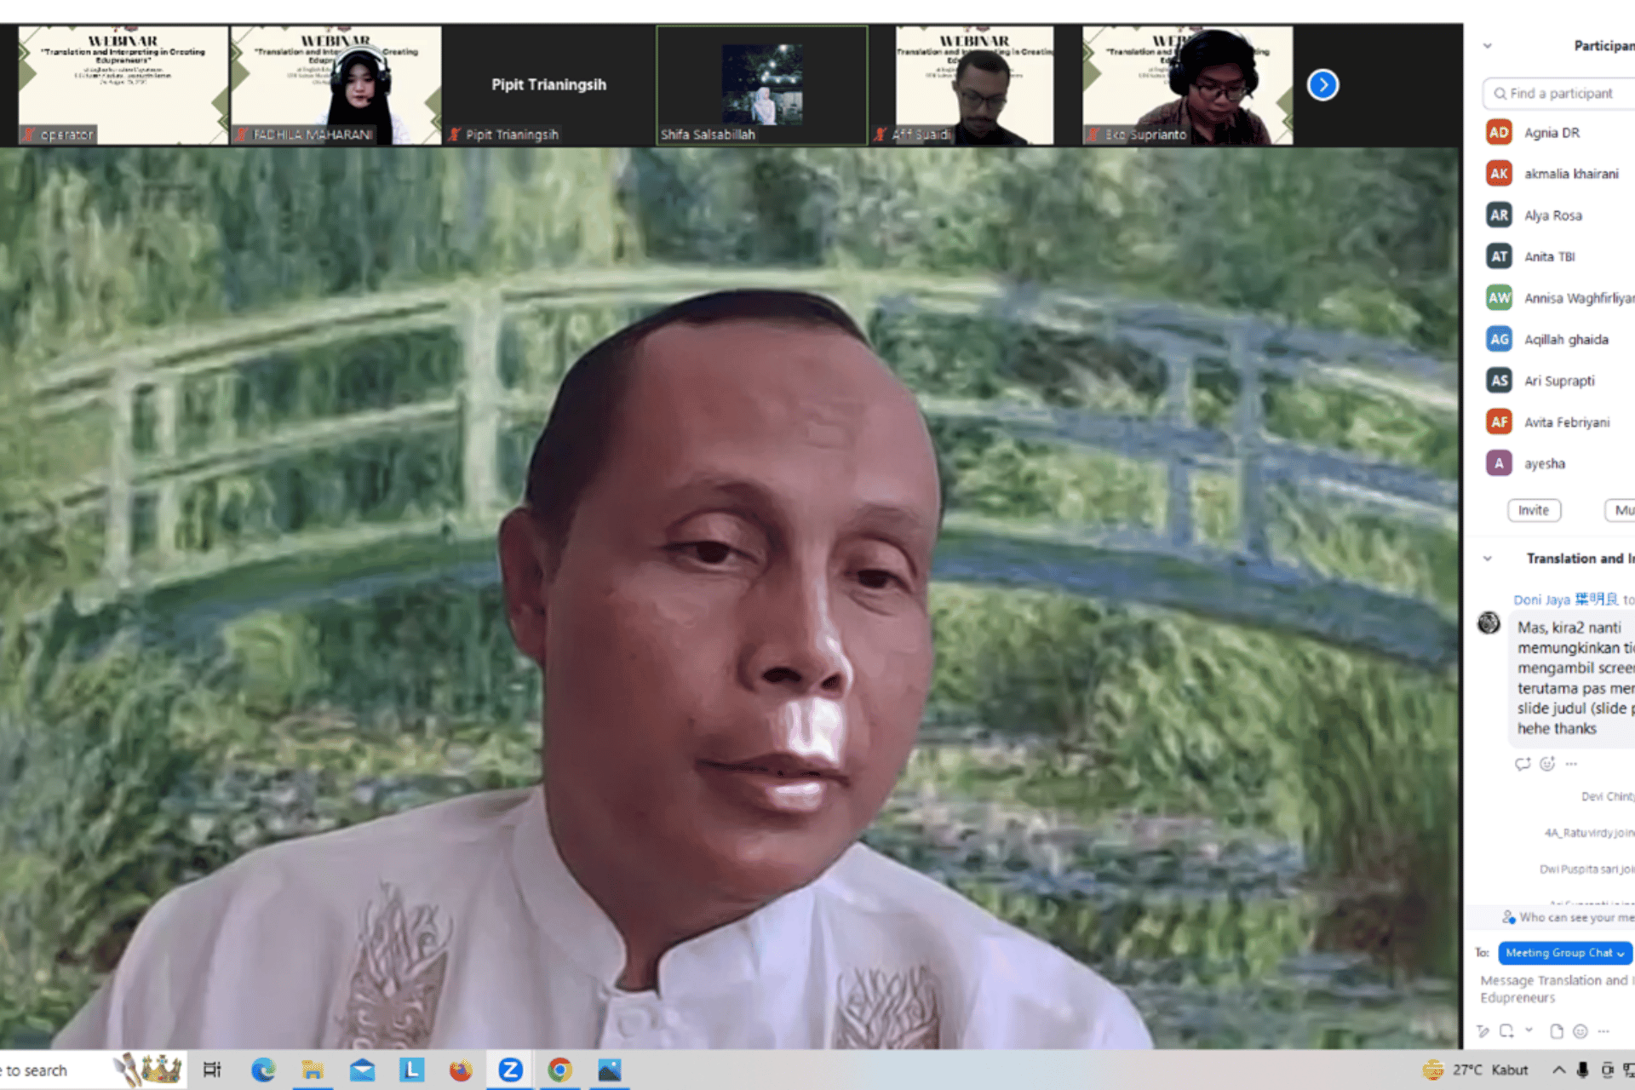The image size is (1635, 1090).
Task: Click the chat text formatting icon
Action: [1483, 1031]
